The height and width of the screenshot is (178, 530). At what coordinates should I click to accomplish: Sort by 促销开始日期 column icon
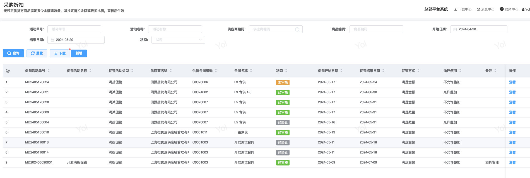[x=341, y=71]
